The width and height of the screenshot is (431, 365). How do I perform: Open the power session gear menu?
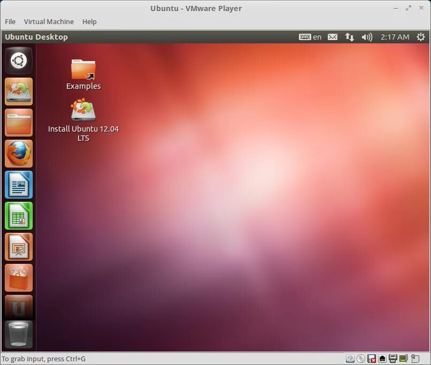point(420,37)
